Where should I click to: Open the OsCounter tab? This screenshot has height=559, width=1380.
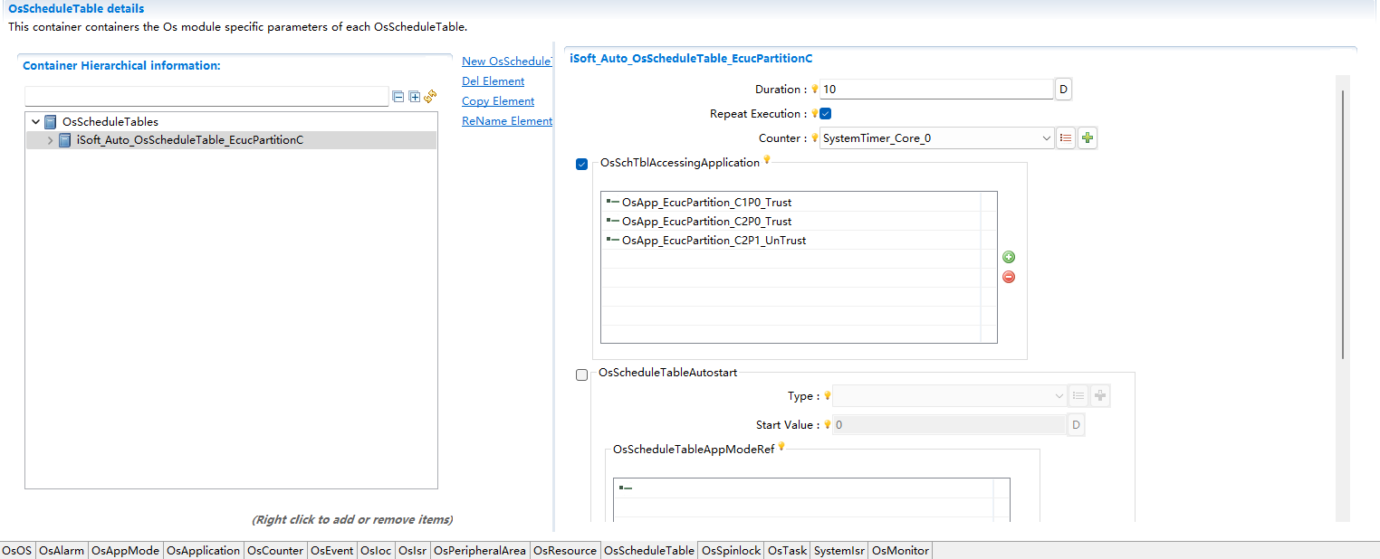coord(275,550)
